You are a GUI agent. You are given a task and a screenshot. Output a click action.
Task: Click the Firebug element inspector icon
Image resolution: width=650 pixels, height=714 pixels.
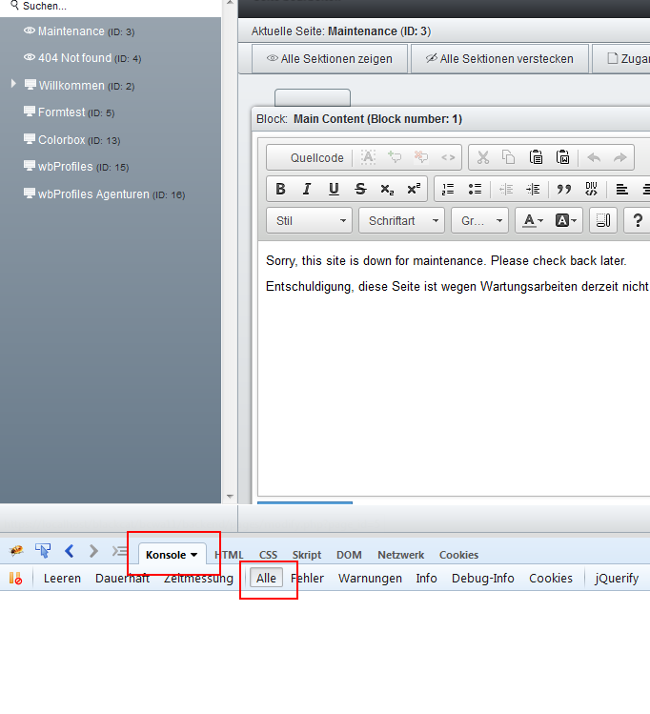point(43,551)
